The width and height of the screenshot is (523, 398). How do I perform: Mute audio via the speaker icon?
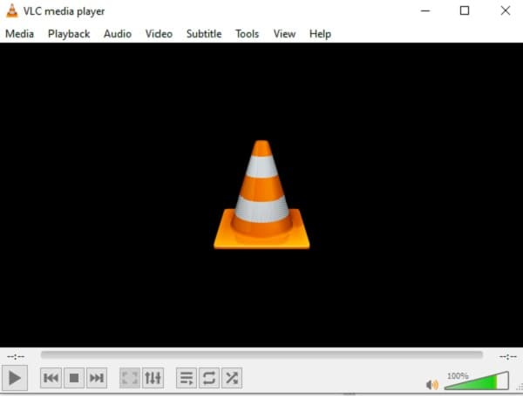coord(432,385)
